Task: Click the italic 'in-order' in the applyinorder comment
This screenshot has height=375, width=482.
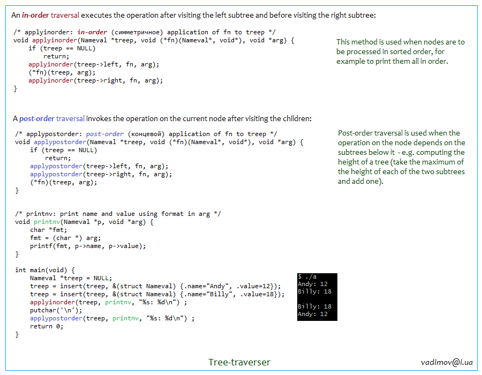Action: coord(92,32)
